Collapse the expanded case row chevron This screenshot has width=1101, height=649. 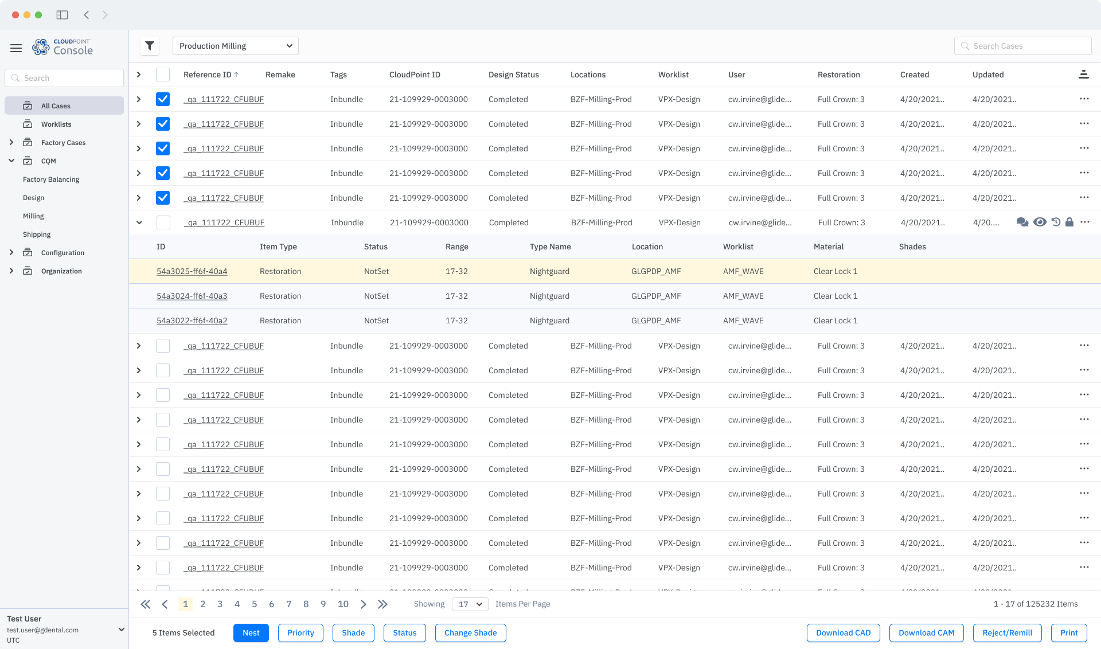(x=139, y=222)
